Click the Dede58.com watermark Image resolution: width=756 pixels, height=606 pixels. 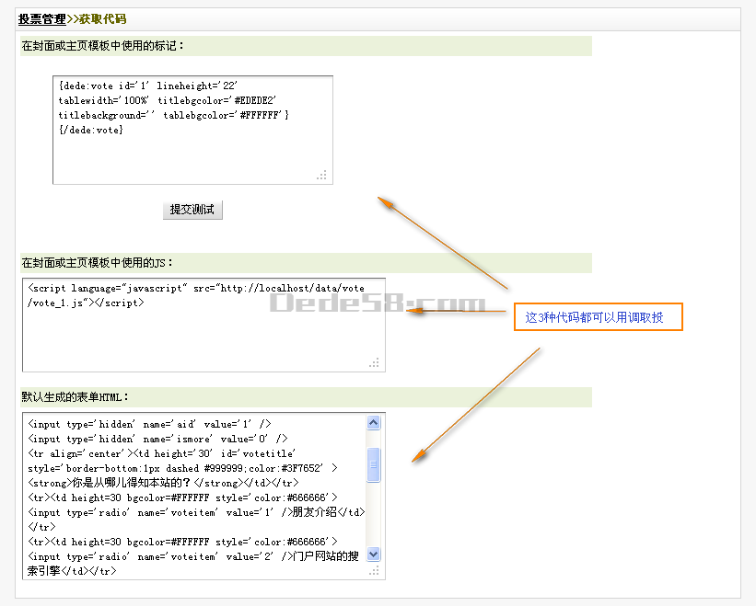(378, 304)
